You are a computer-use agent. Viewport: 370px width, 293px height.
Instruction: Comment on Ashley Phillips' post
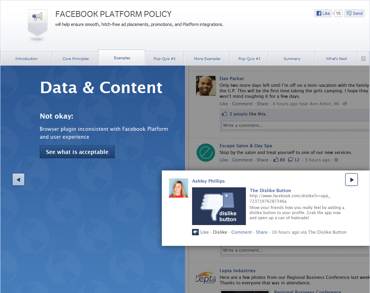click(x=242, y=232)
